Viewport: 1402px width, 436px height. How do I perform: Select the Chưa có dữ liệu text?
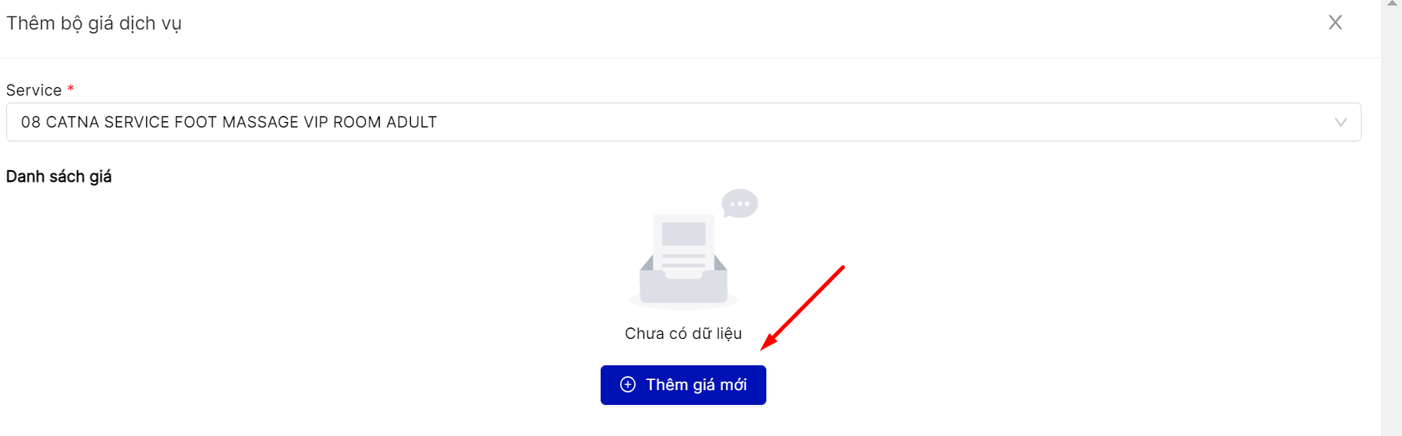pos(683,333)
